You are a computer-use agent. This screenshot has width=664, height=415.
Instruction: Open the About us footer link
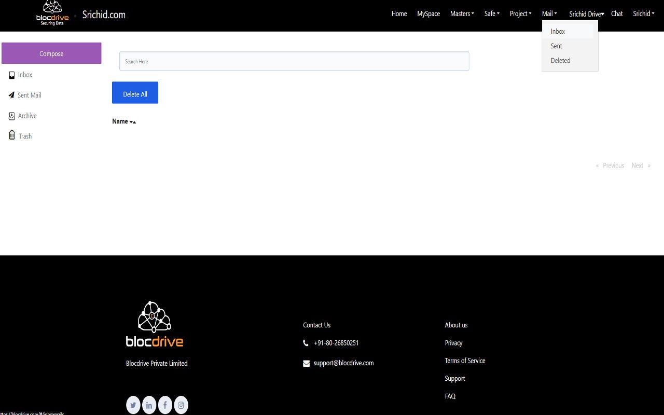[456, 325]
